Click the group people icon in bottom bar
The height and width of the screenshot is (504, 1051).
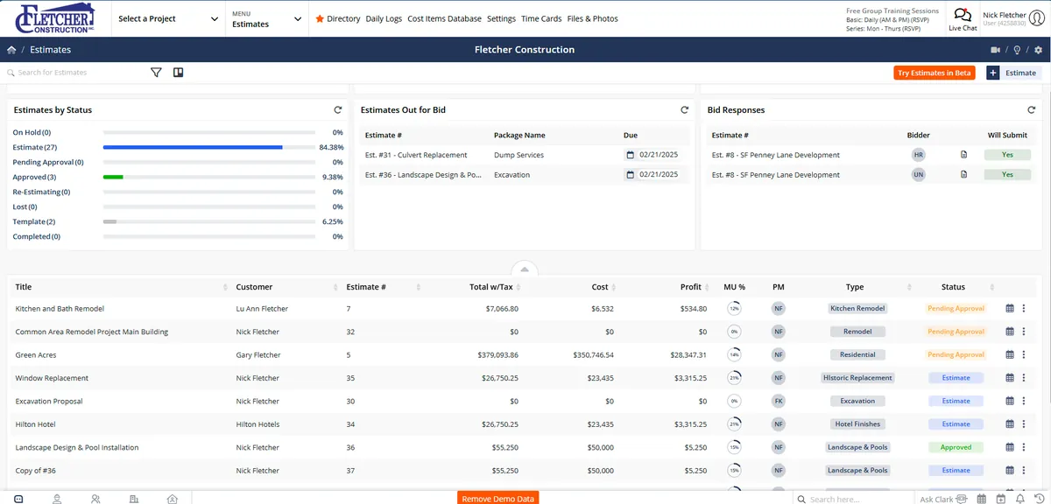(95, 499)
